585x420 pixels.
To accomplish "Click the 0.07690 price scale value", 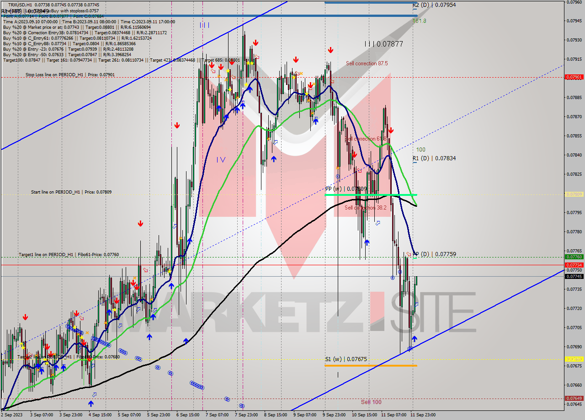I will point(574,346).
